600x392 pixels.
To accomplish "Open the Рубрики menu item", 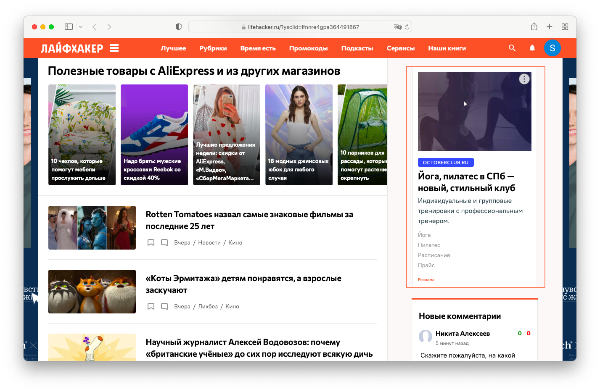I will [x=213, y=48].
